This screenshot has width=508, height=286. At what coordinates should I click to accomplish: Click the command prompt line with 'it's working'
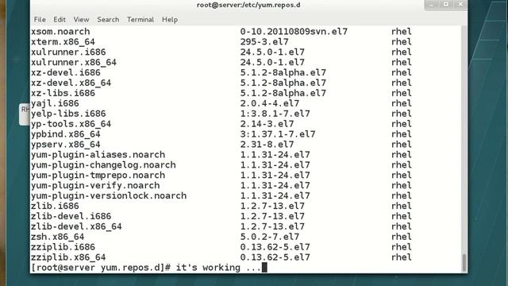click(x=148, y=268)
